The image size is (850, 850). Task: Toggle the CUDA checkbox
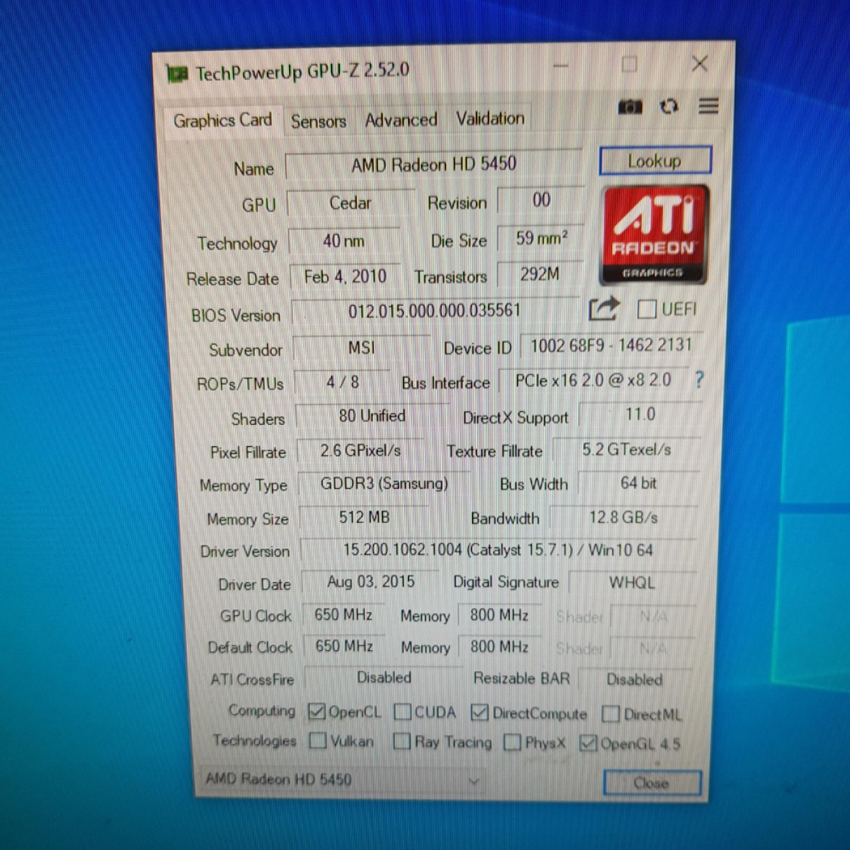click(x=402, y=711)
